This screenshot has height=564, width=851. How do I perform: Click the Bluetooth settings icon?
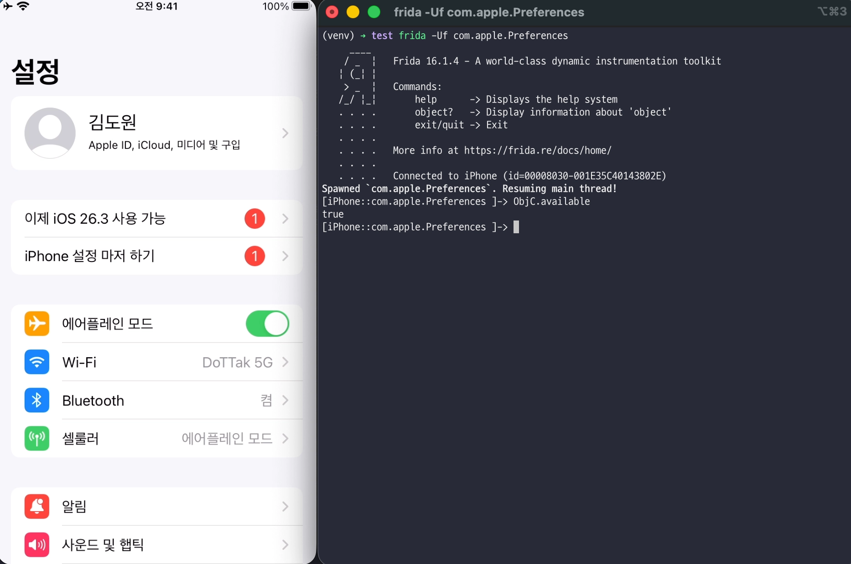pyautogui.click(x=37, y=400)
